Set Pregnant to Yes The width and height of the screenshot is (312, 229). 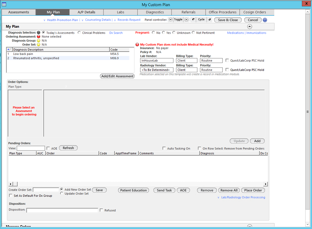(163, 33)
